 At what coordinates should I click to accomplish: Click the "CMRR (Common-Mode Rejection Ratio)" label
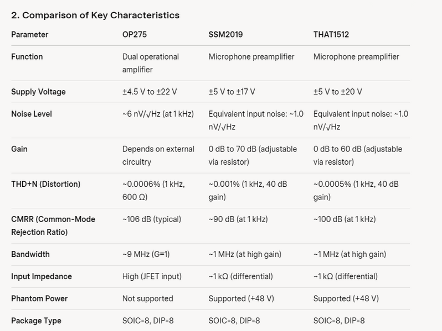[x=53, y=225]
